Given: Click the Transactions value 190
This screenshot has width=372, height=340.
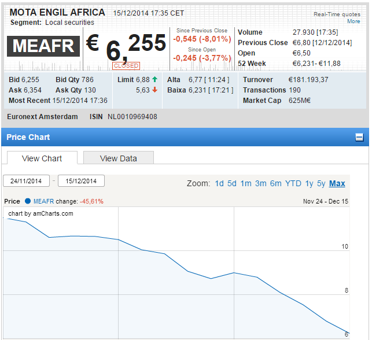Looking at the screenshot, I should (x=294, y=90).
